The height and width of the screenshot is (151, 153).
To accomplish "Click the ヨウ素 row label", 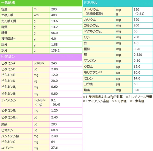I will tap(88, 84).
